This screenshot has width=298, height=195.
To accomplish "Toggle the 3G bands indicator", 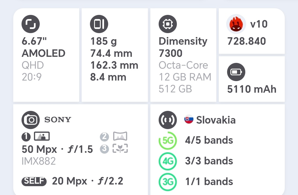I will 167,182.
